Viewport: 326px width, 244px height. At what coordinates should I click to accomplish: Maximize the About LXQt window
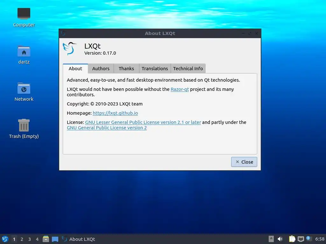[250, 33]
